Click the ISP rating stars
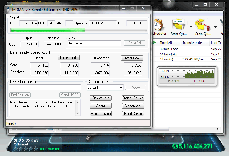229x156 pixels. tap(26, 149)
